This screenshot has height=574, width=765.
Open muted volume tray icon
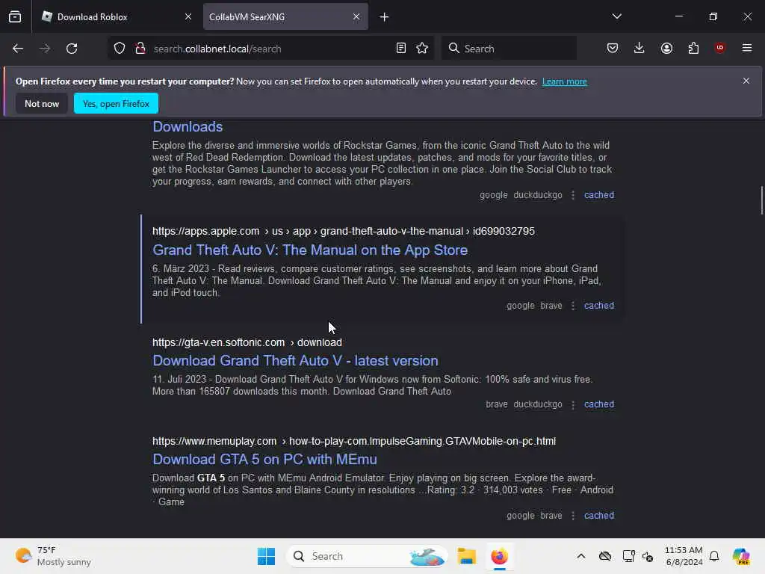pos(648,556)
